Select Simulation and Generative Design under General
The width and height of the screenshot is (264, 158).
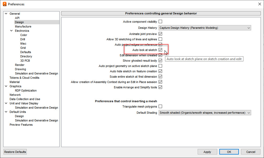click(x=36, y=73)
